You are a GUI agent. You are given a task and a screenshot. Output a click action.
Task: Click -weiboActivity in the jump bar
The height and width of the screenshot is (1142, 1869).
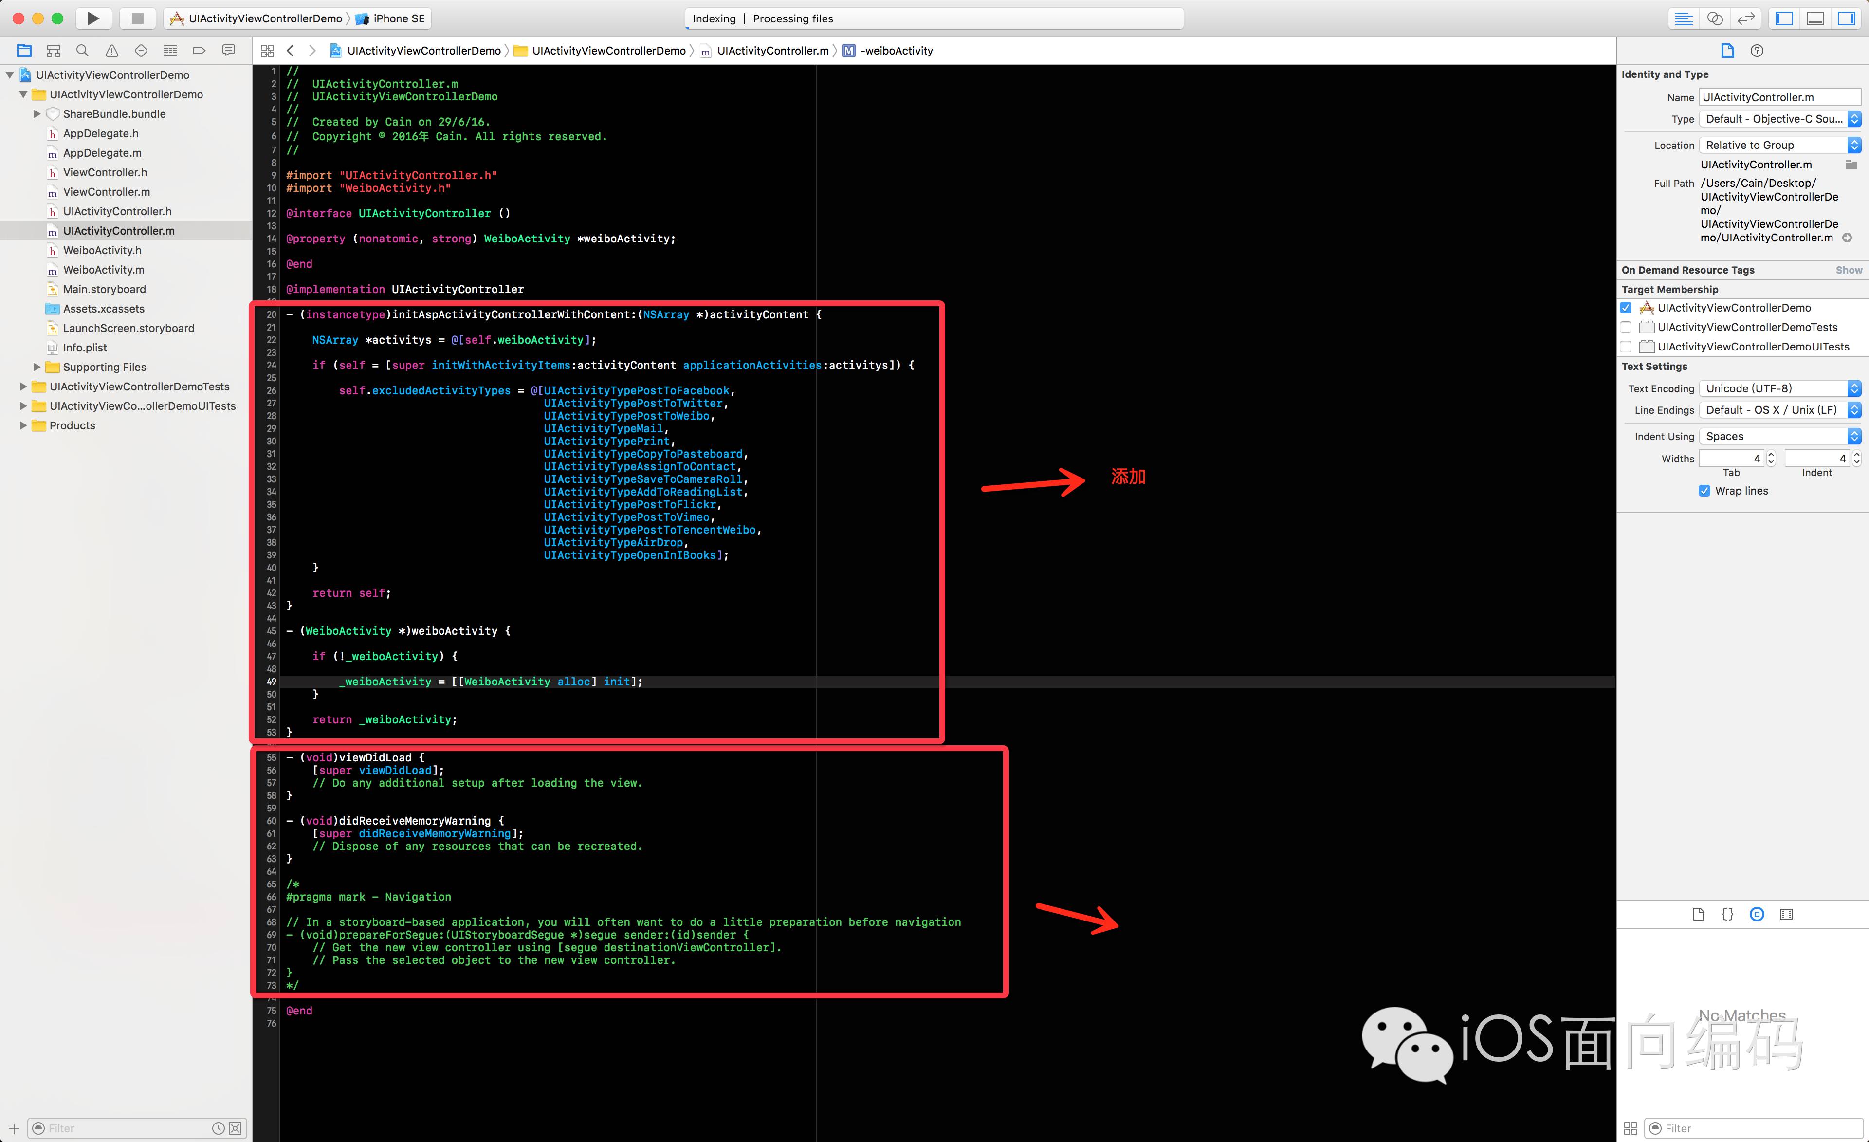tap(896, 51)
